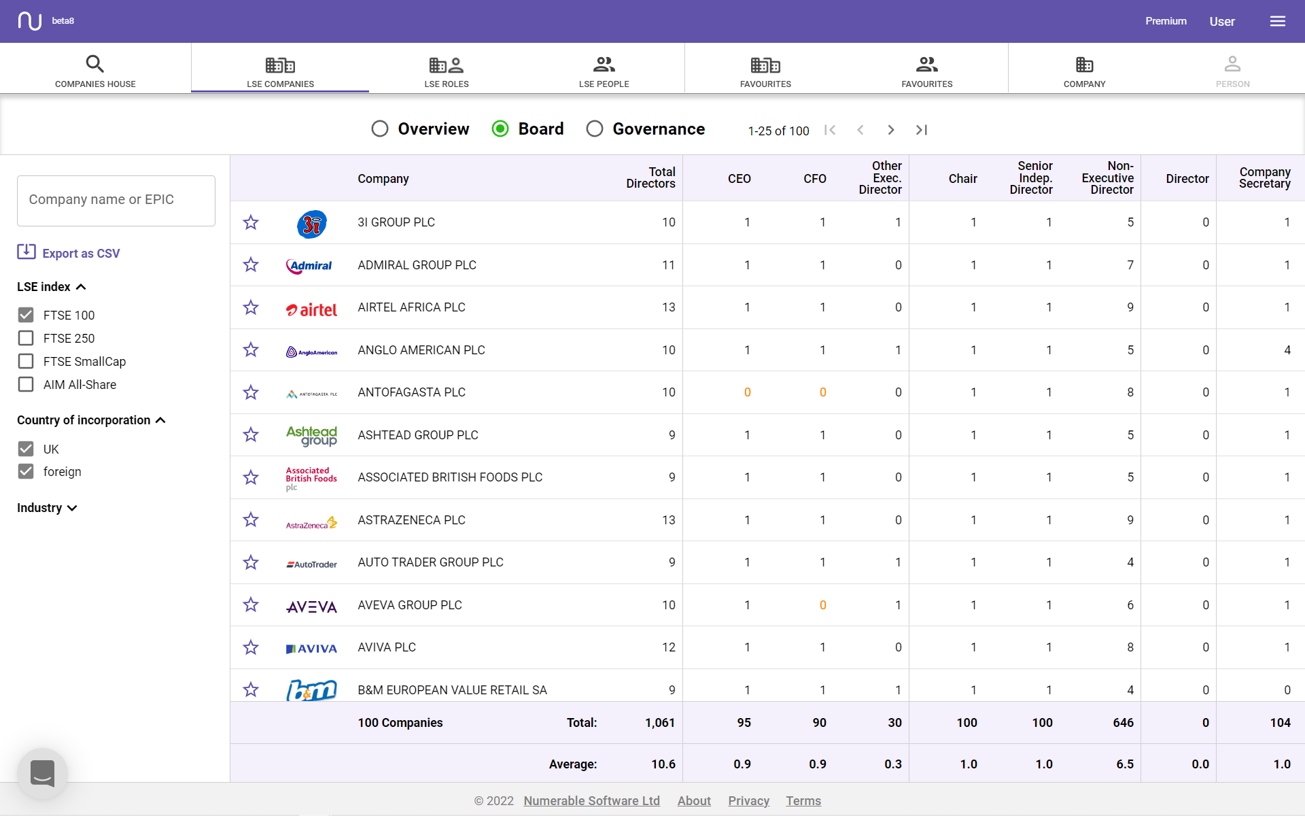Toggle the foreign incorporation checkbox
The height and width of the screenshot is (816, 1305).
[x=26, y=471]
